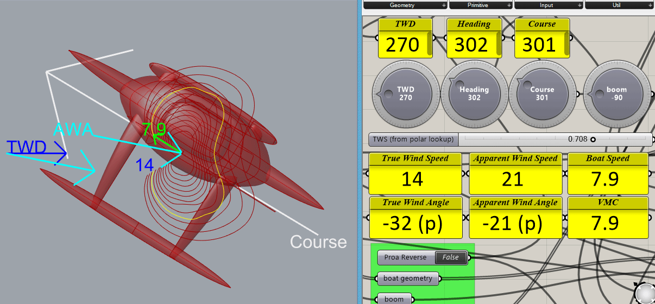Click the boom -90 control knob
This screenshot has width=655, height=304.
coord(616,93)
